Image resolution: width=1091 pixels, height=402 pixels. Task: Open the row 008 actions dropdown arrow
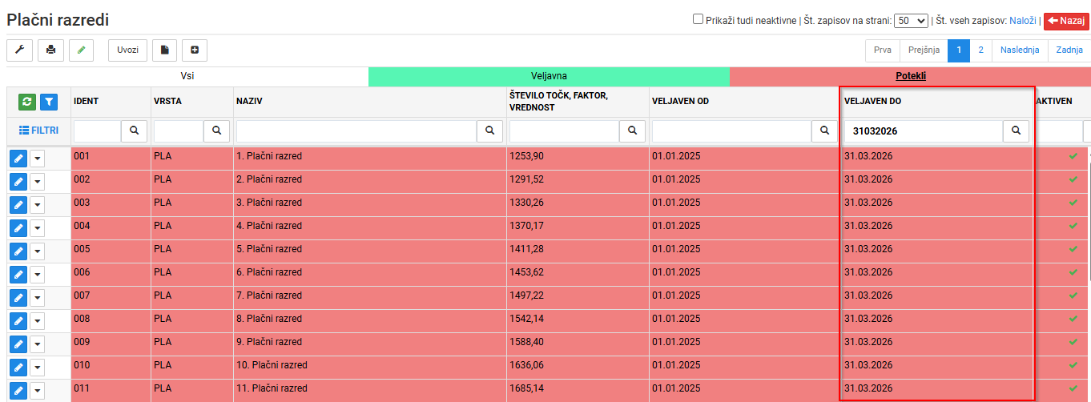[38, 320]
